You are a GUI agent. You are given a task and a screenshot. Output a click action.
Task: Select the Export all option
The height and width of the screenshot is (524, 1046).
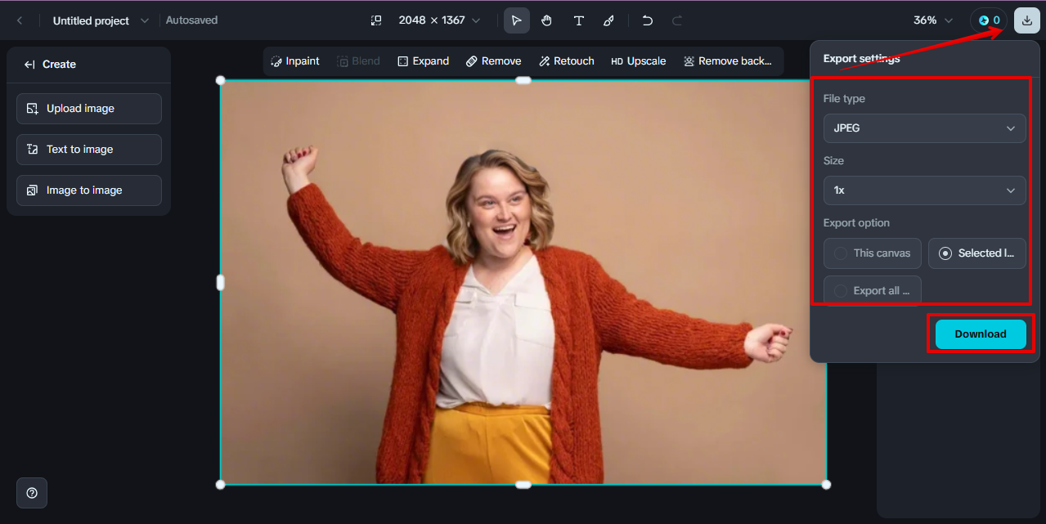click(x=873, y=291)
